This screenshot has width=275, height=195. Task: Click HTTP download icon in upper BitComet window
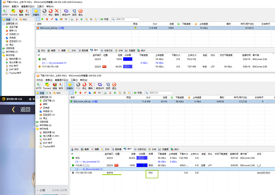coord(5,12)
